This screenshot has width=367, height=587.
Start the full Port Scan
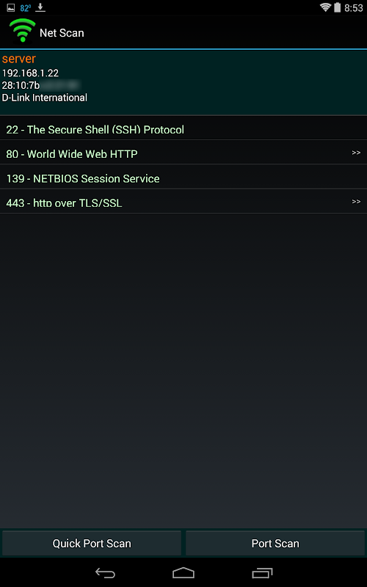click(275, 543)
